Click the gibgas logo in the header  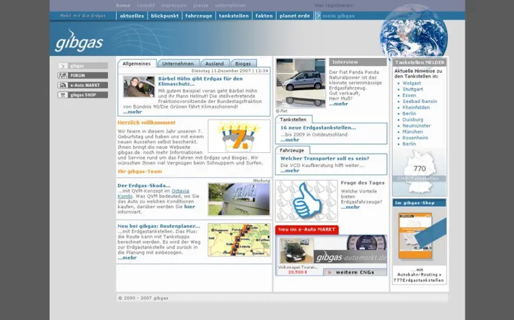pyautogui.click(x=79, y=41)
